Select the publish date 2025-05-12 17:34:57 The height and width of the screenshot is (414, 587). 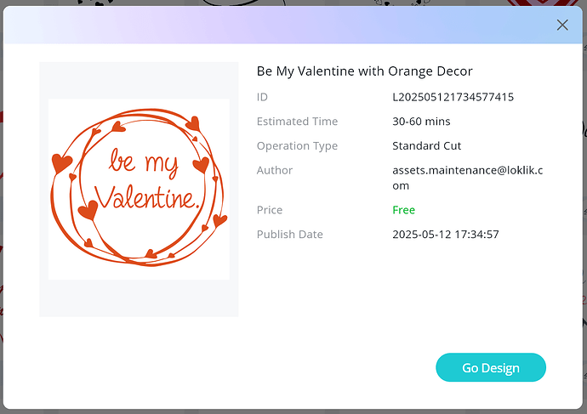(445, 235)
